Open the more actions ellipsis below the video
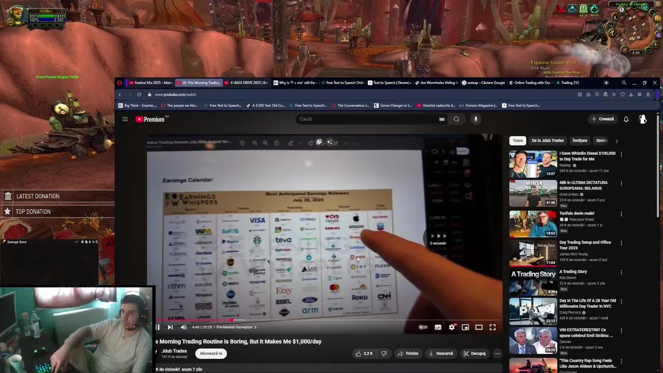Screen dimensions: 663x373 [x=497, y=353]
